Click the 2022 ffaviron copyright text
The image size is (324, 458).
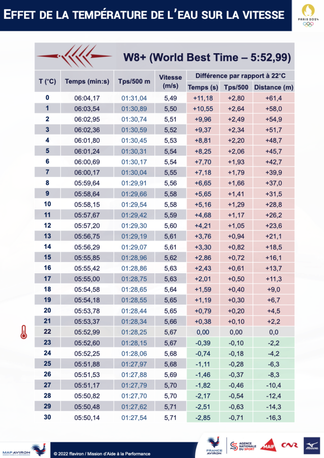[102, 454]
